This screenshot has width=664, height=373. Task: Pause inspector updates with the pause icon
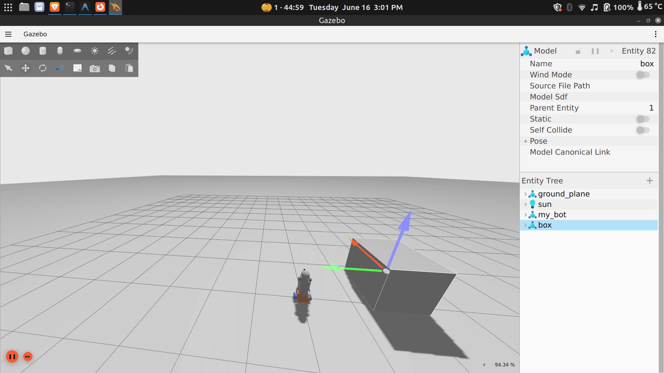pyautogui.click(x=595, y=51)
